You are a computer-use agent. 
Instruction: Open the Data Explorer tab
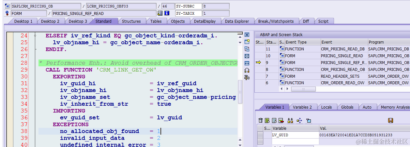237,21
